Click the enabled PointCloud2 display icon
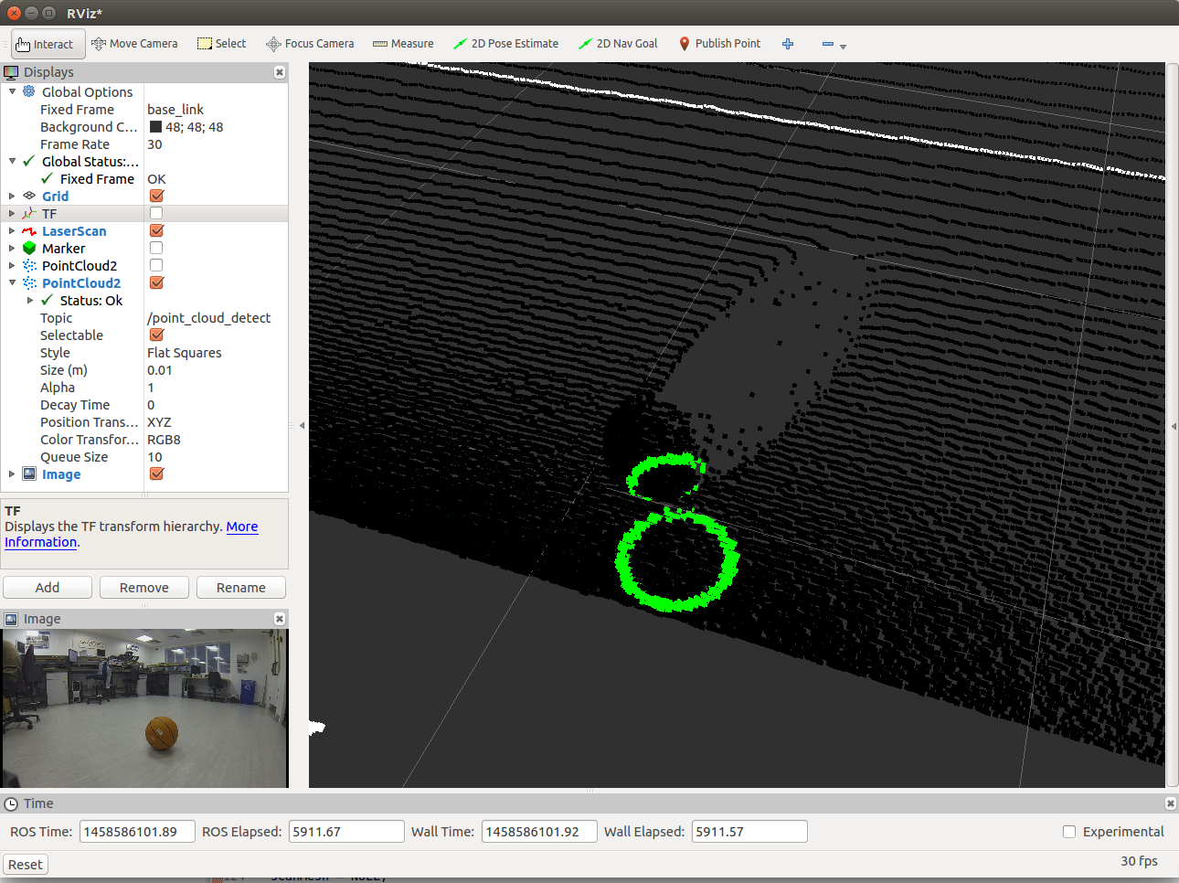The image size is (1179, 883). (x=29, y=283)
